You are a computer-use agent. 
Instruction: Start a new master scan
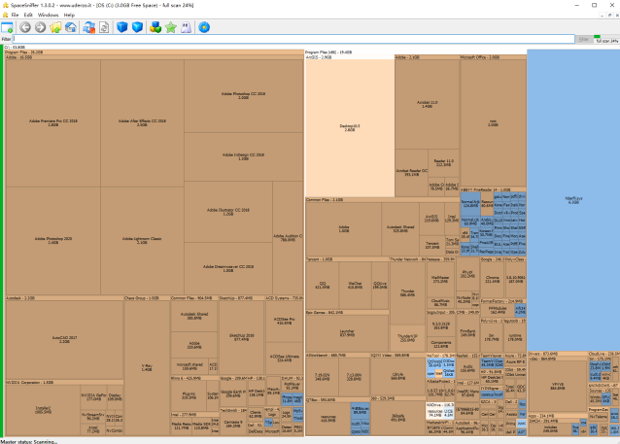[89, 27]
